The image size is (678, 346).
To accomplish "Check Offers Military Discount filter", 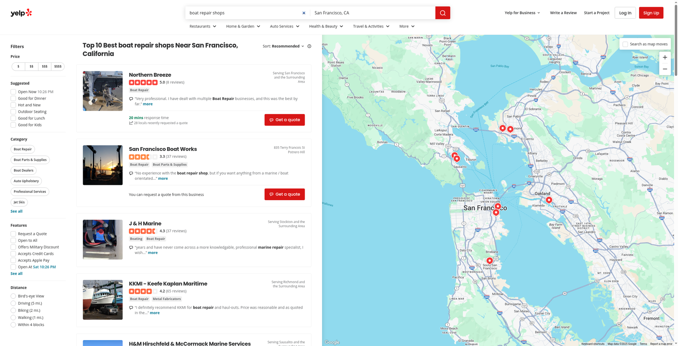I will coord(13,247).
